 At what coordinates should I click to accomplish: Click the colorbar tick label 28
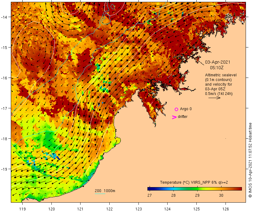[173, 195]
